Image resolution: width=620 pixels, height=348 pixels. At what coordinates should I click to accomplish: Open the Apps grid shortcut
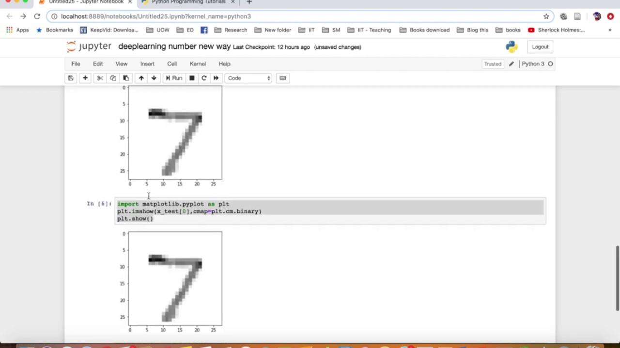pyautogui.click(x=17, y=30)
